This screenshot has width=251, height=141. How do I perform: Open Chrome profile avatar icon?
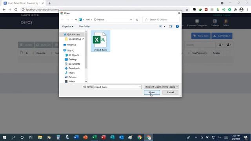point(241,9)
